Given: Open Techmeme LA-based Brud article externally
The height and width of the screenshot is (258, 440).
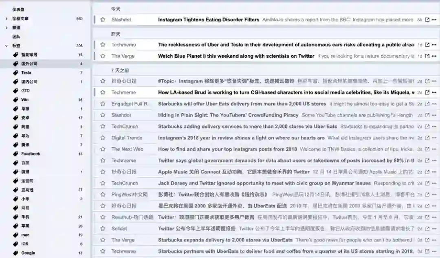Looking at the screenshot, I should click(x=427, y=92).
